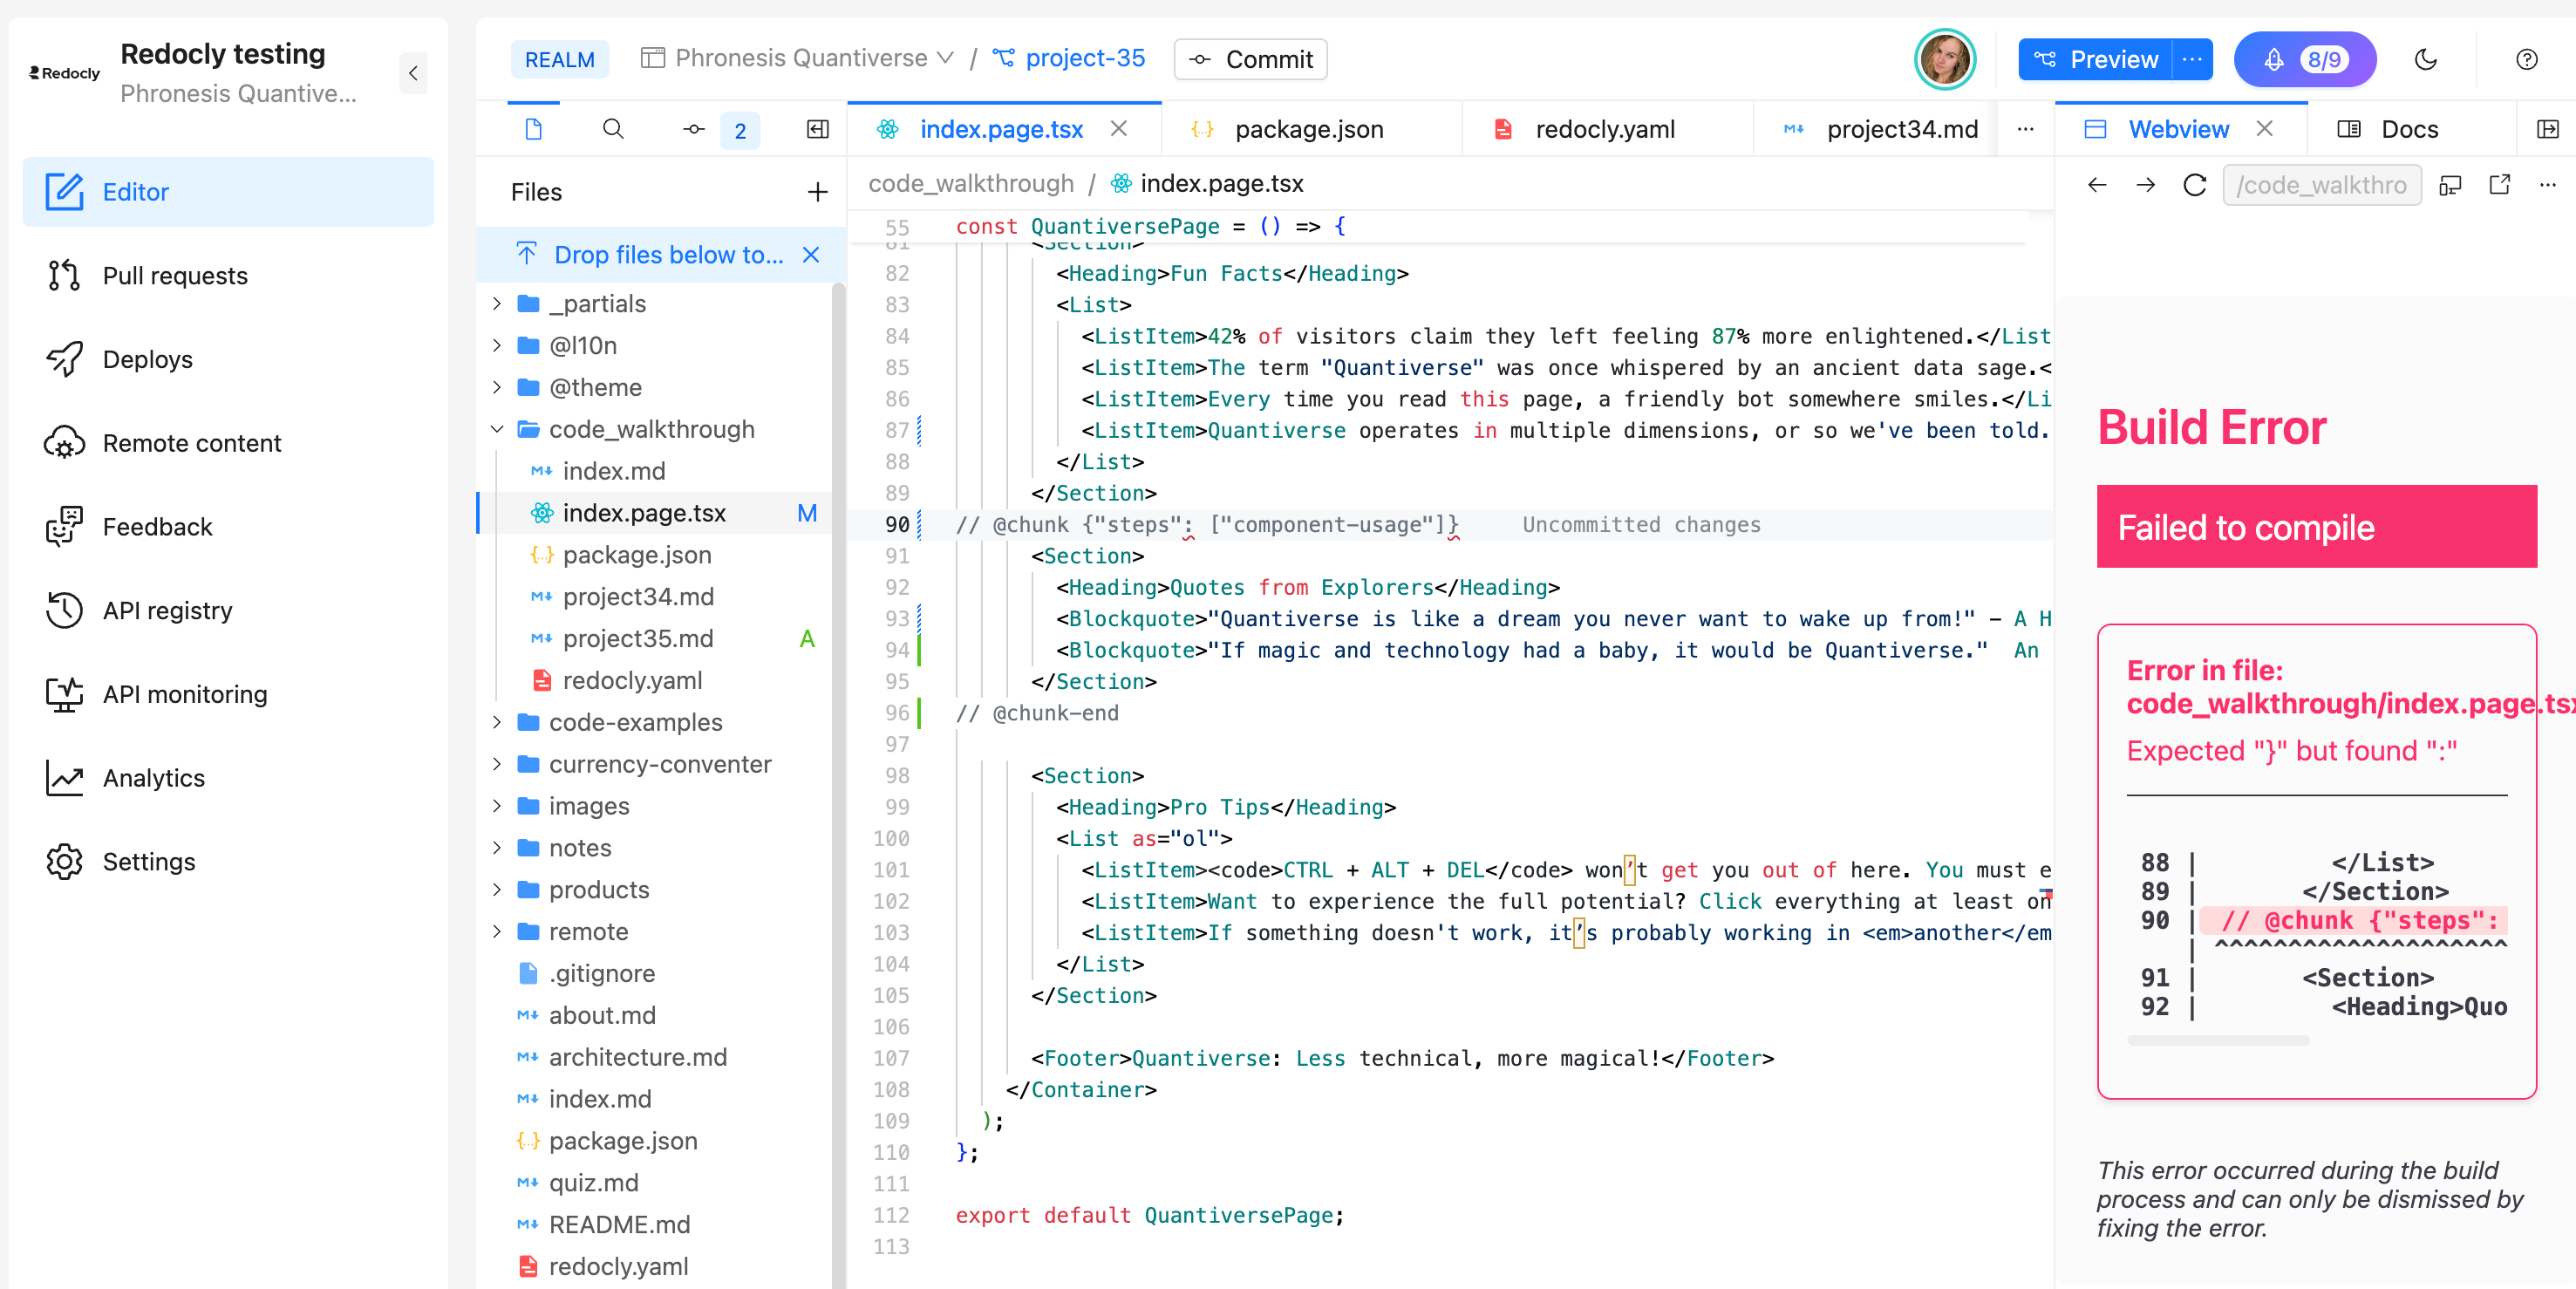Click the Commit button
Screen dimensions: 2576x1289
(x=1250, y=60)
